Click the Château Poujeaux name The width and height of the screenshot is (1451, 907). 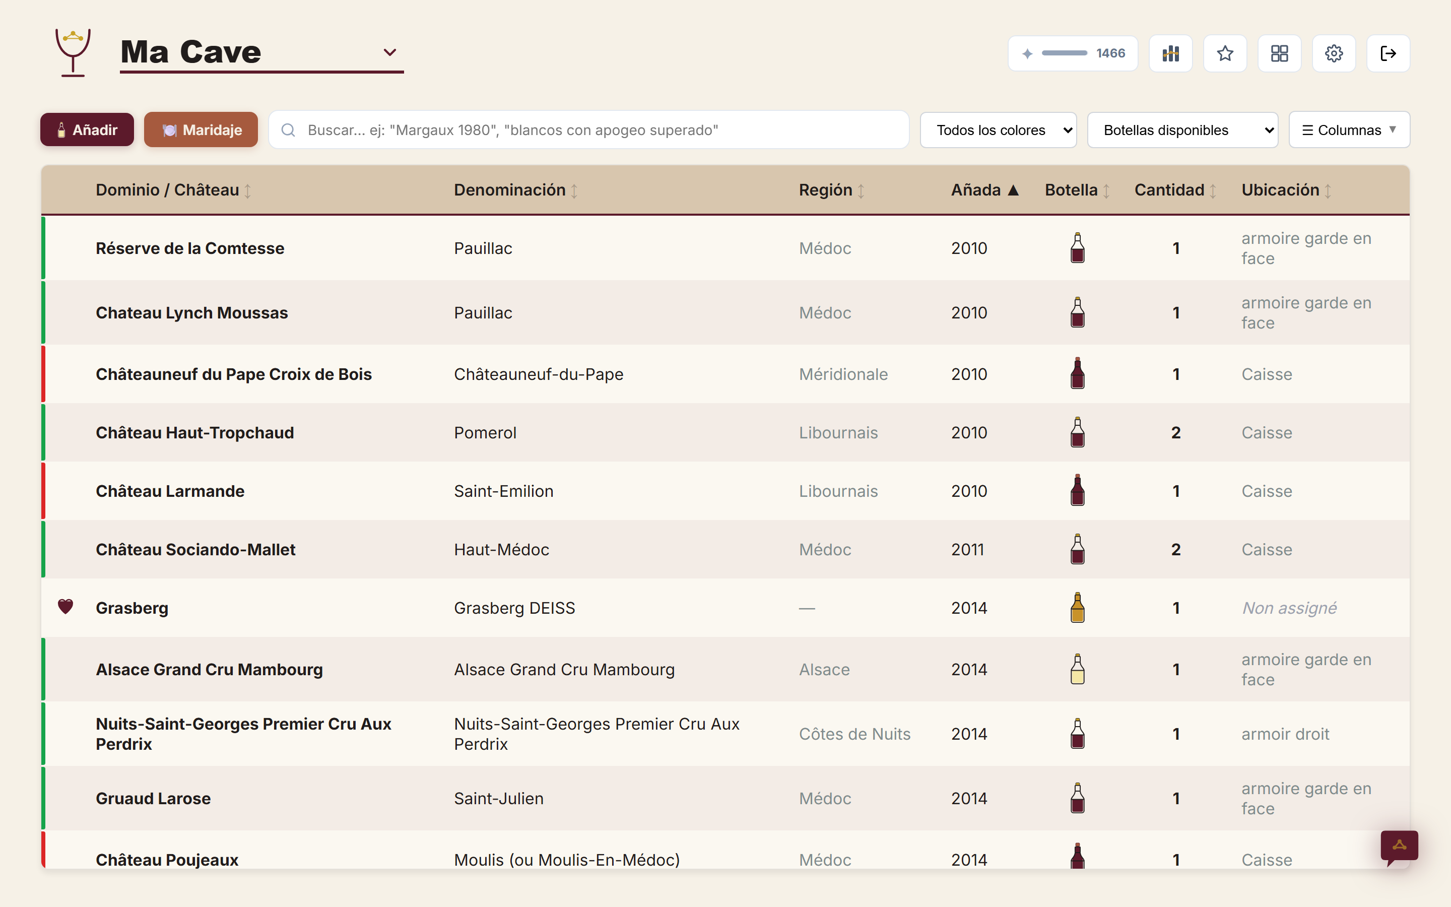click(167, 860)
